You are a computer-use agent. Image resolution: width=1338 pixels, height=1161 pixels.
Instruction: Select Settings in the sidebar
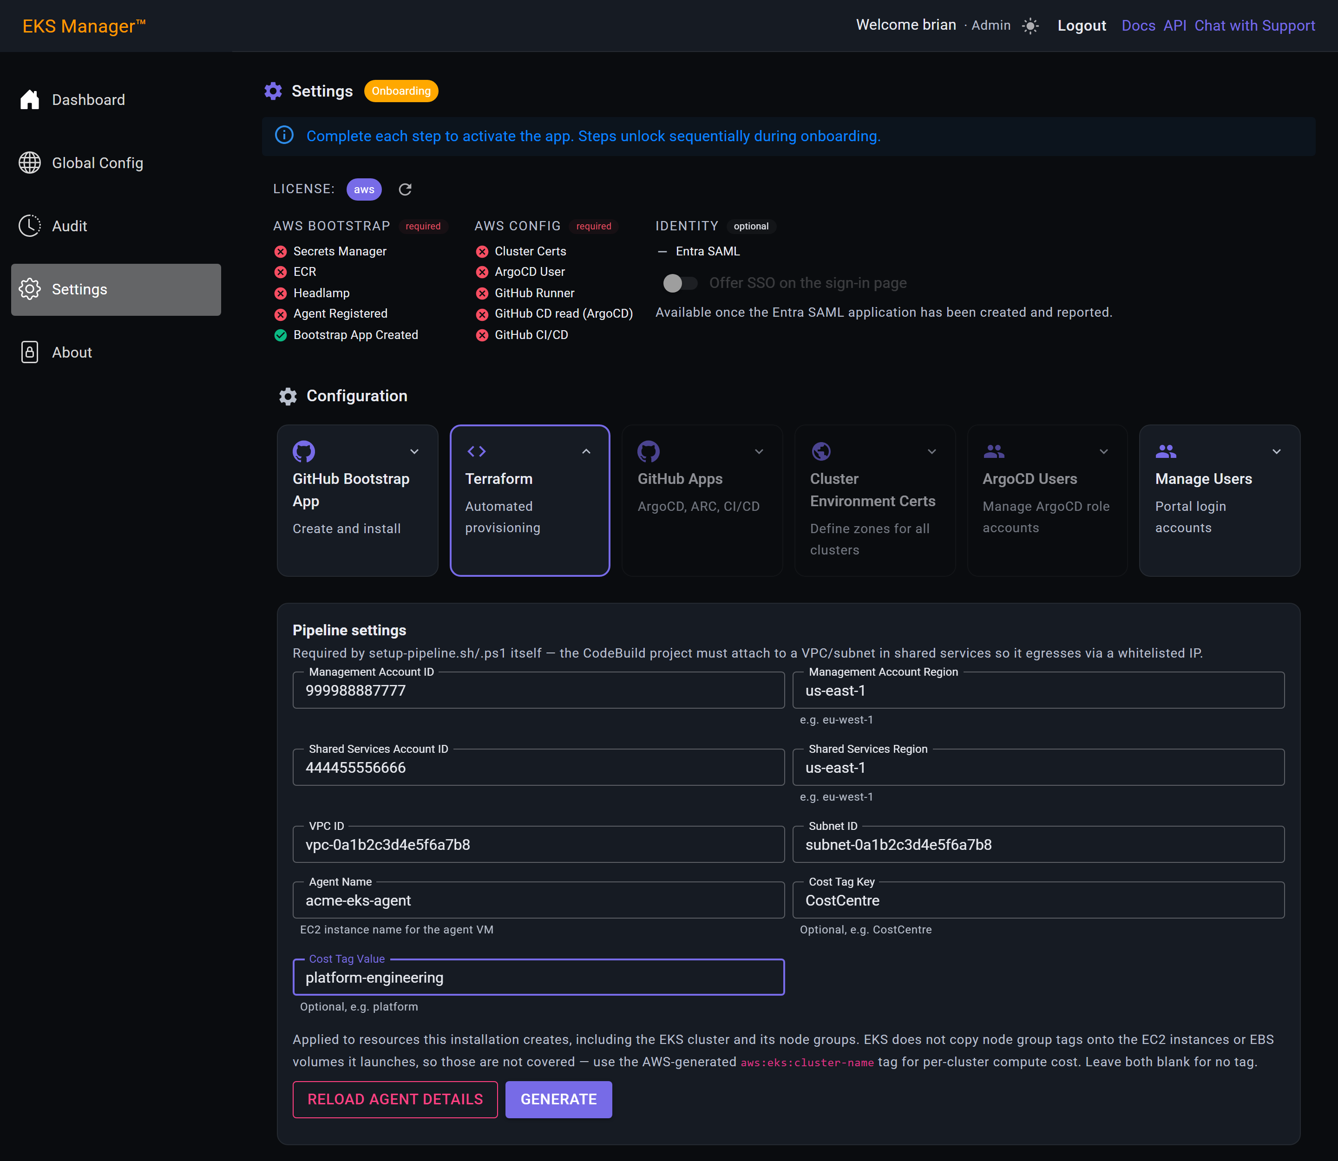click(116, 290)
